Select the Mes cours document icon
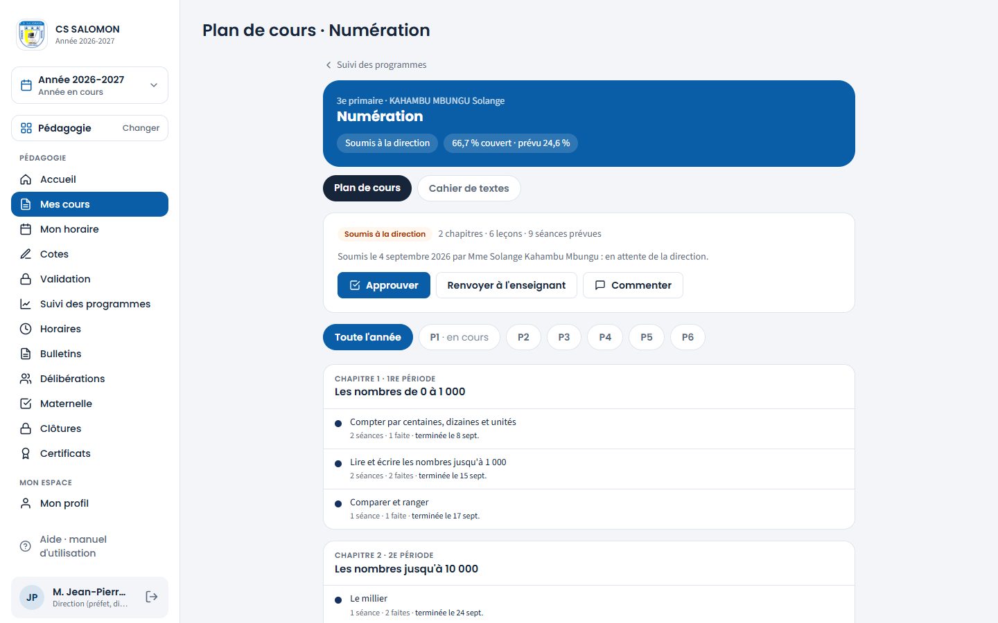998x623 pixels. coord(26,204)
